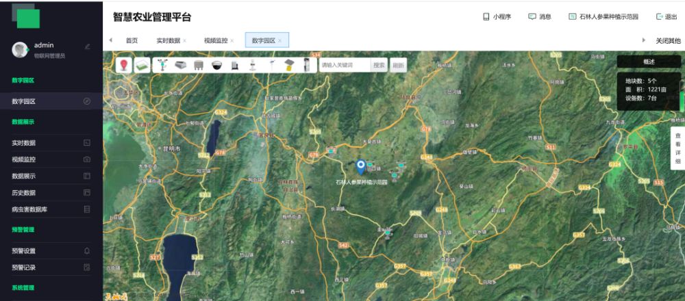The width and height of the screenshot is (685, 301).
Task: Switch to the 首页 tab
Action: (132, 40)
